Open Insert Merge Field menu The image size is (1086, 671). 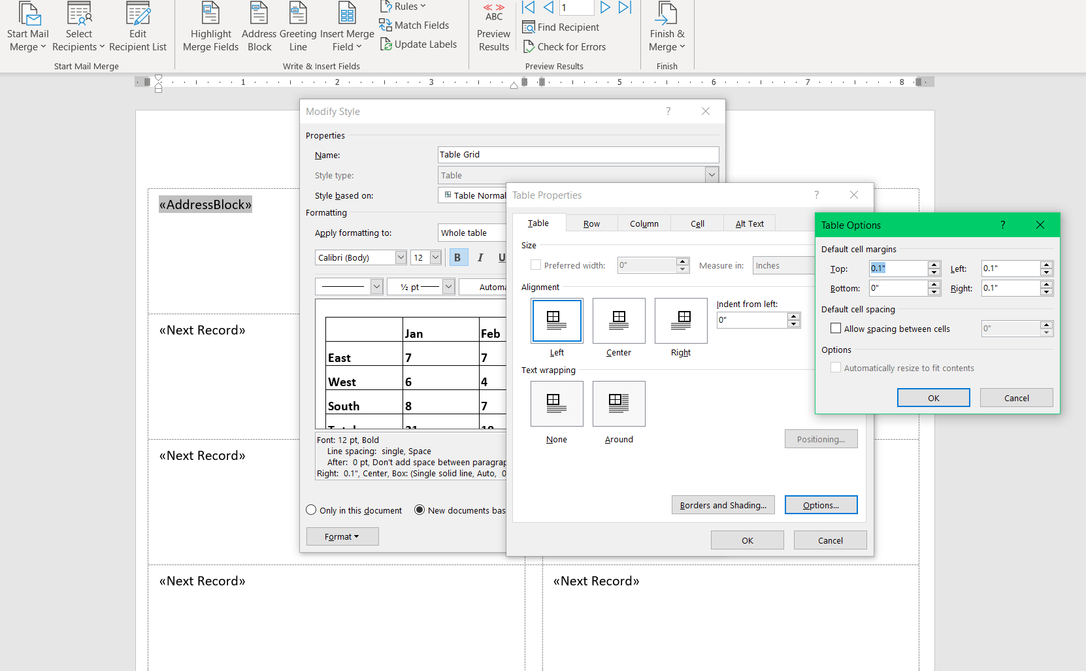[347, 27]
